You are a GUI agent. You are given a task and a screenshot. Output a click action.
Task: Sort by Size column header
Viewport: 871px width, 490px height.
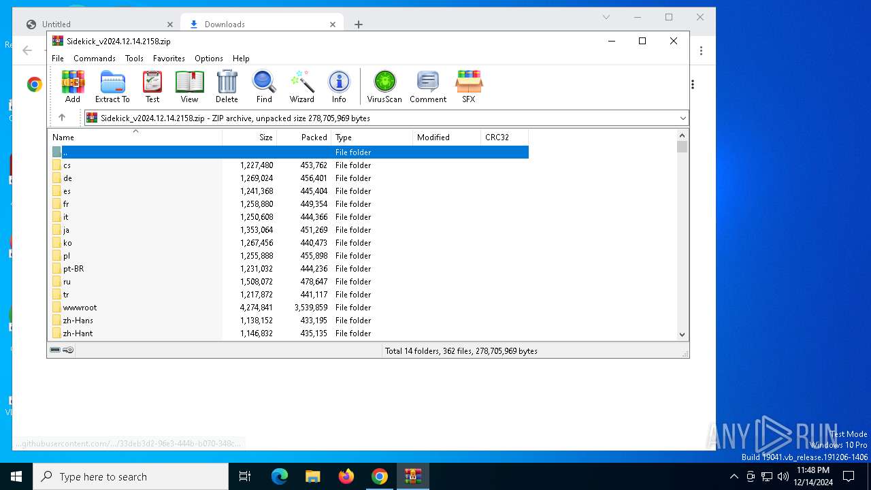point(250,137)
